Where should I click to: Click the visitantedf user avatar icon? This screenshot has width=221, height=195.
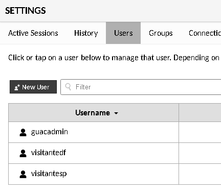[23, 153]
